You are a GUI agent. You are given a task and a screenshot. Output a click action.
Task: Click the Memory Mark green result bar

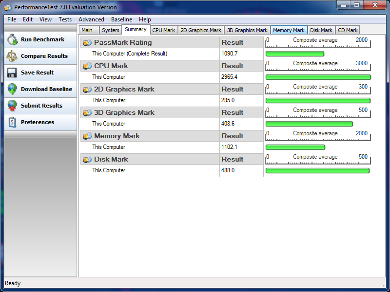point(295,147)
